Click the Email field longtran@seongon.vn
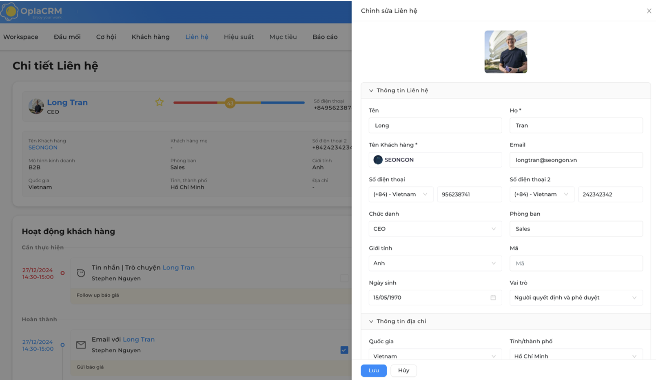 (x=576, y=160)
